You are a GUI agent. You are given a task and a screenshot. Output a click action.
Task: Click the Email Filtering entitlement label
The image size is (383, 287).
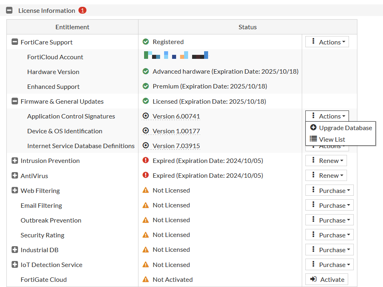pyautogui.click(x=41, y=206)
